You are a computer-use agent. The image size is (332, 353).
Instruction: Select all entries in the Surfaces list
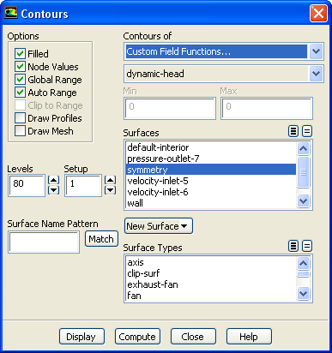tap(293, 131)
